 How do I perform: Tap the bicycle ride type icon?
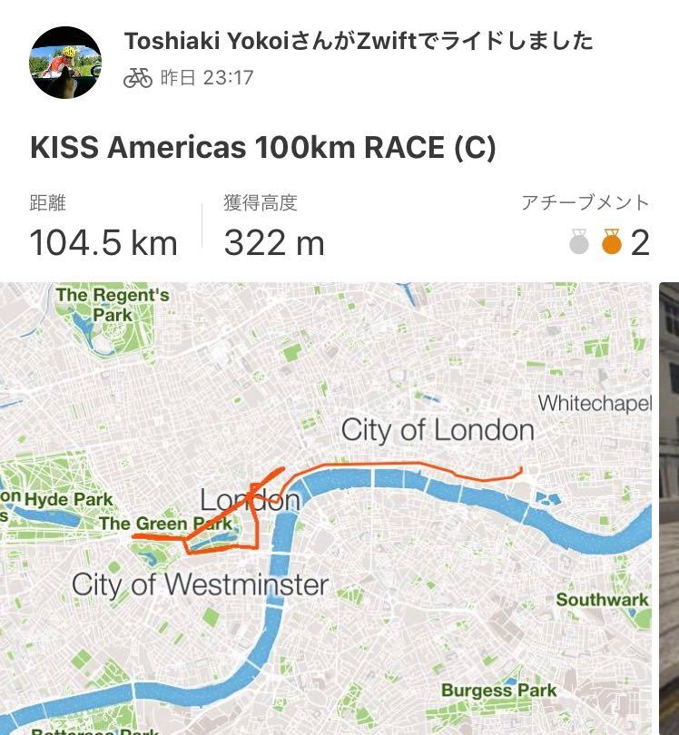(138, 78)
